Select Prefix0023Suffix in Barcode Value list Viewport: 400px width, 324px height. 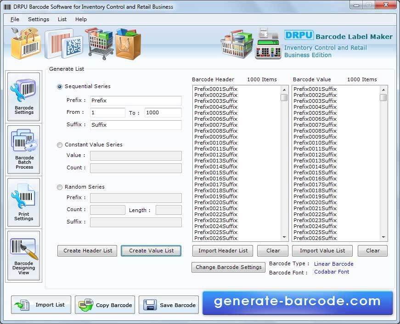pos(315,220)
